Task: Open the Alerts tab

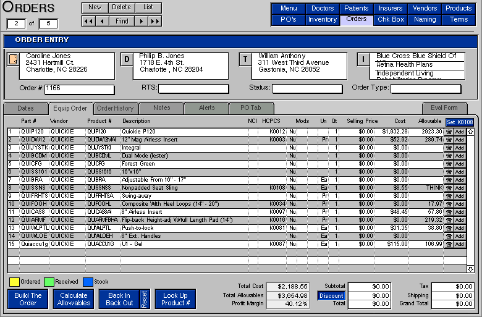Action: tap(206, 108)
